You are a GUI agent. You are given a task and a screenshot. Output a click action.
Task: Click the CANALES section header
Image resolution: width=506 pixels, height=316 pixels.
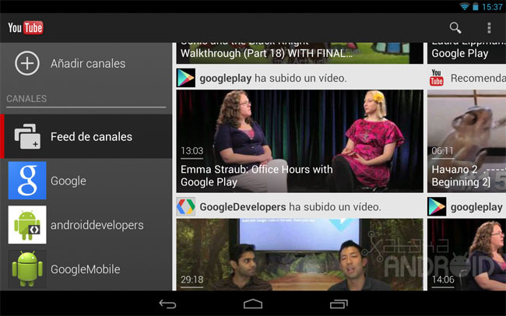point(26,98)
